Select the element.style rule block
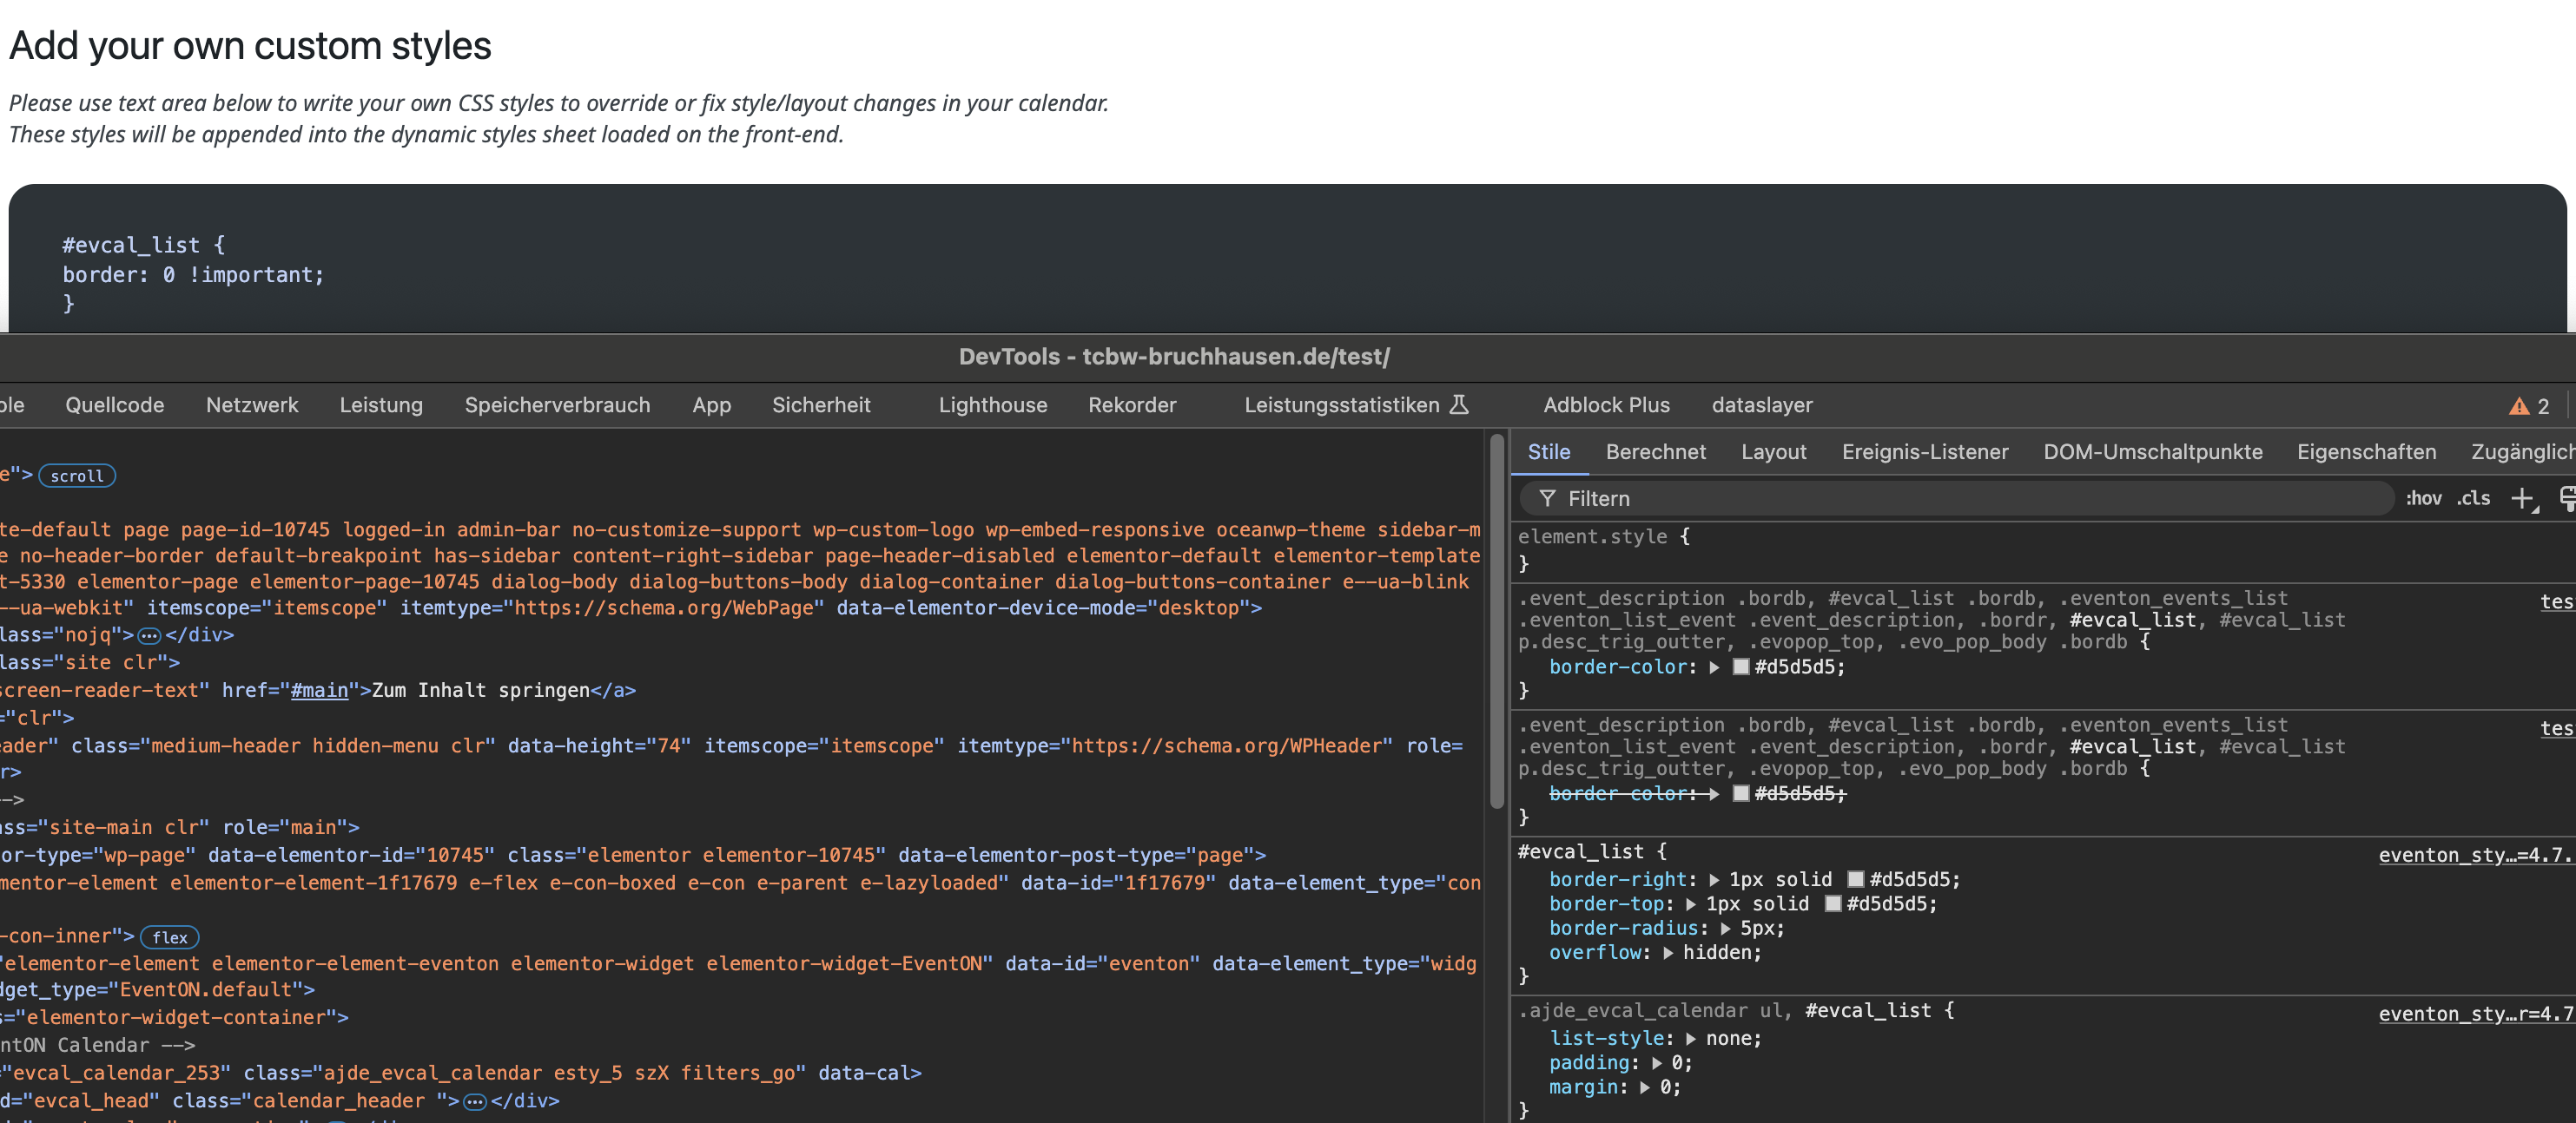This screenshot has height=1123, width=2576. (2042, 550)
